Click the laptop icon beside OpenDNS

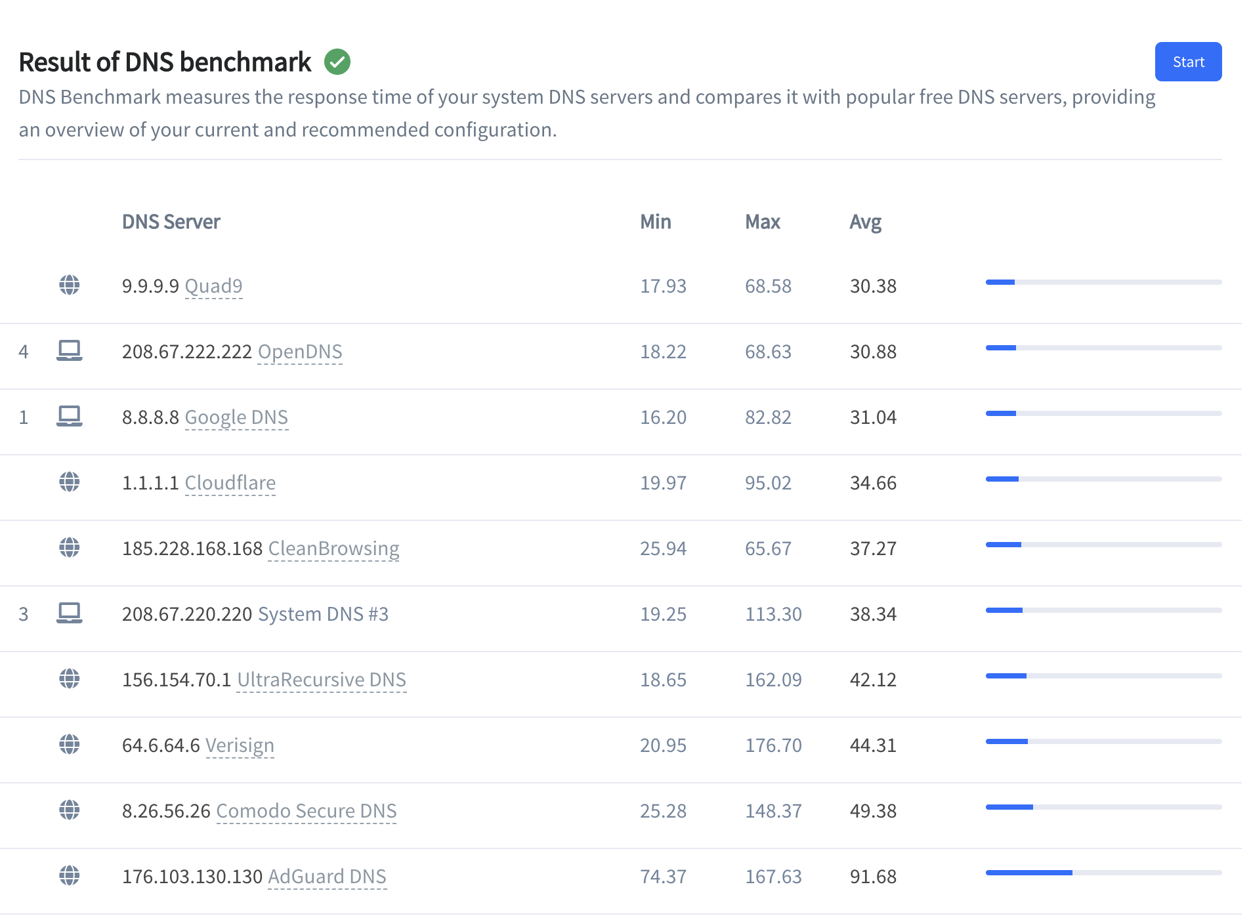click(69, 350)
